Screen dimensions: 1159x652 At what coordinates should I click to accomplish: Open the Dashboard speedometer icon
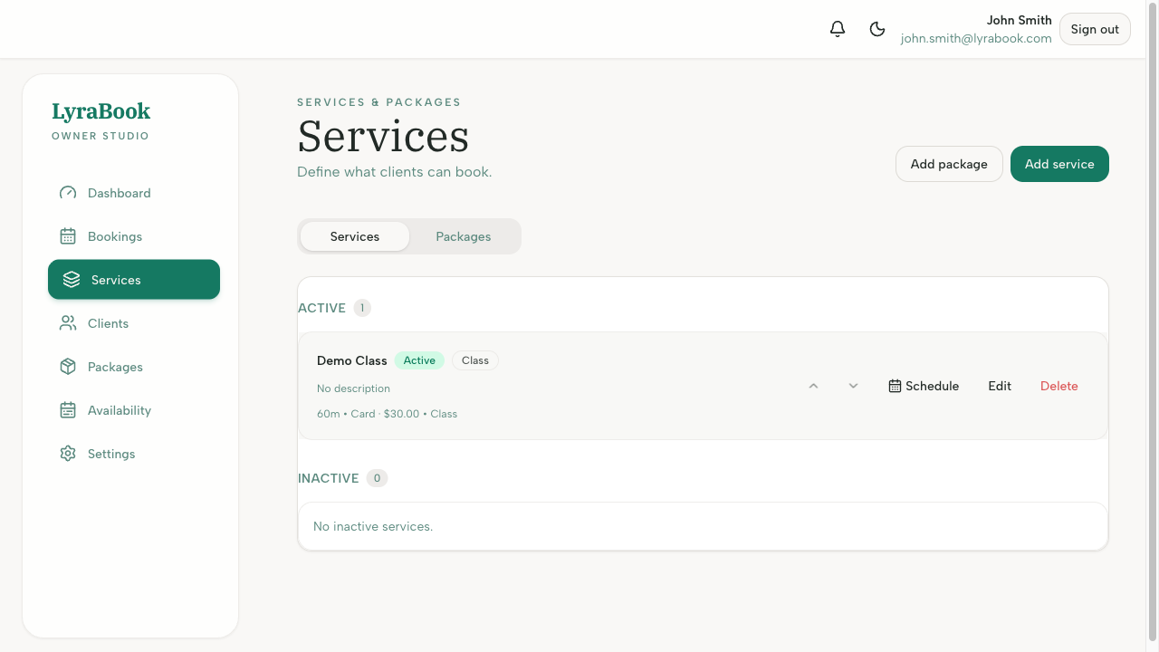click(x=67, y=192)
